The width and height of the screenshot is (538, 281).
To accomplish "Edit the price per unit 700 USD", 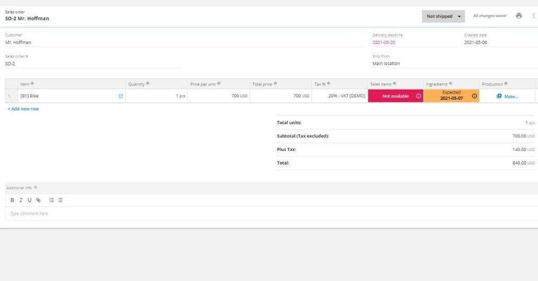I will click(x=218, y=96).
